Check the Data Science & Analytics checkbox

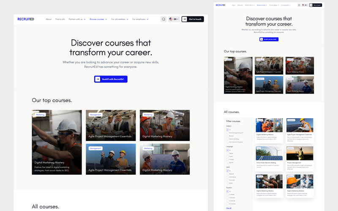227,142
